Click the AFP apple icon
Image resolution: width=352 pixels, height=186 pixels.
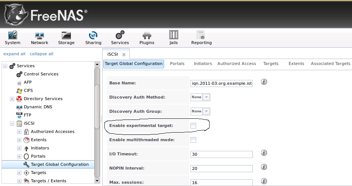tap(19, 83)
